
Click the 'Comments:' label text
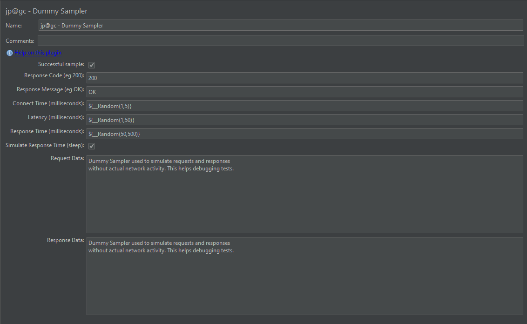tap(20, 41)
